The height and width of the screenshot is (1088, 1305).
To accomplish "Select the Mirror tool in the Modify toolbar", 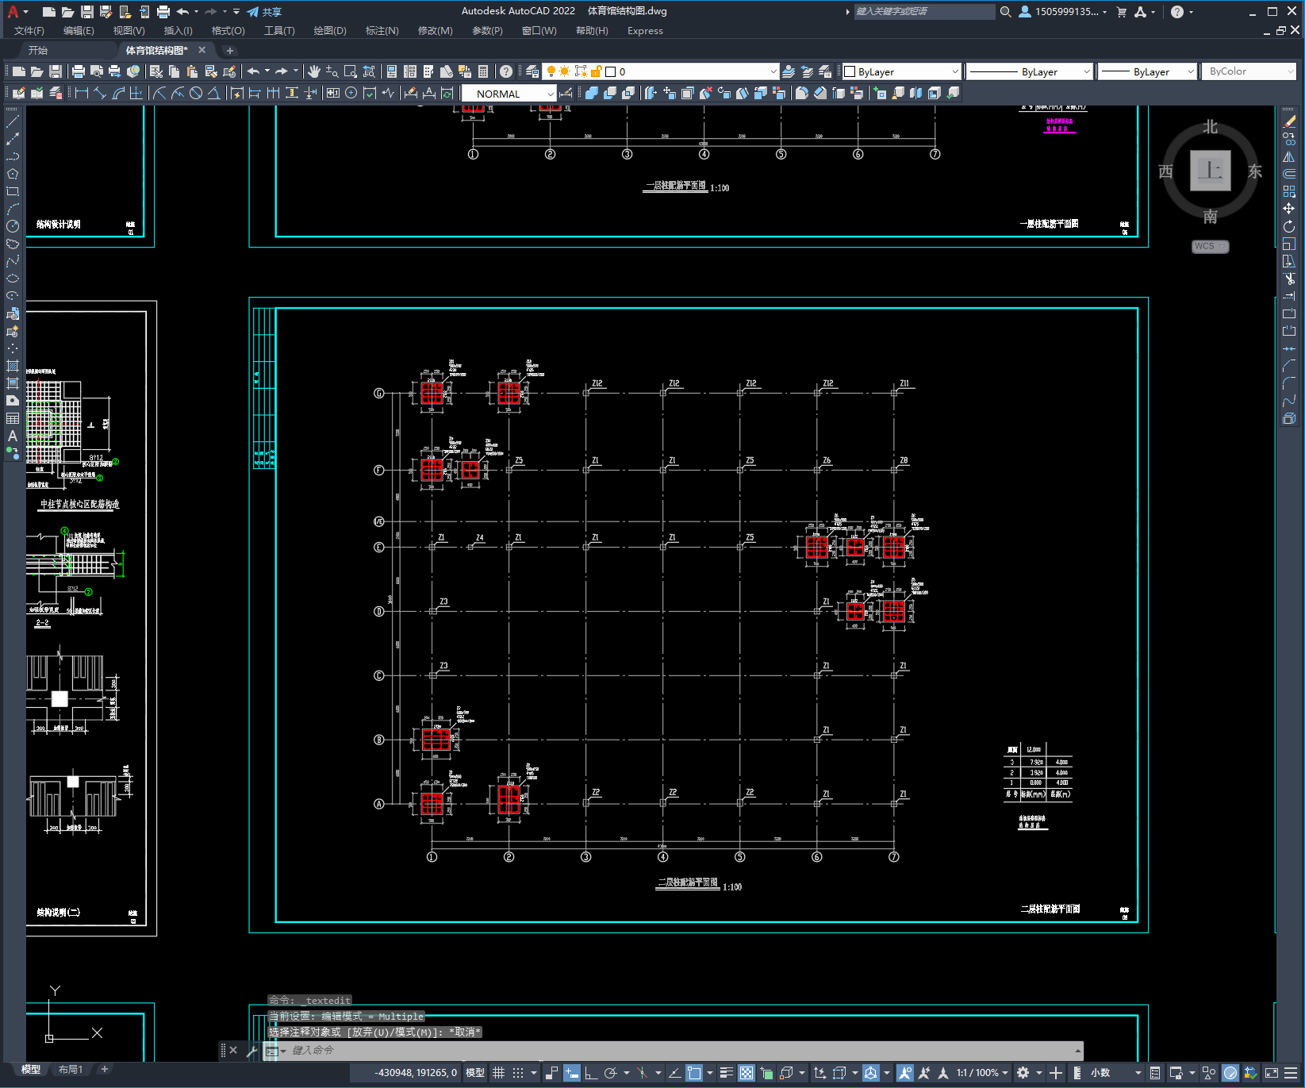I will click(1289, 157).
